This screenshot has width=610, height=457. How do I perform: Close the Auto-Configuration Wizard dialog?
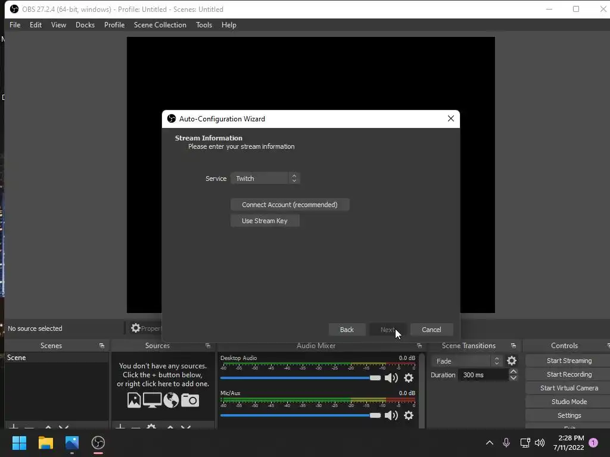coord(450,118)
